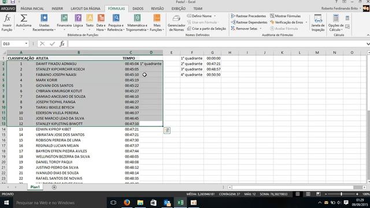
Task: Switch to Normal view in status bar
Action: tap(298, 194)
